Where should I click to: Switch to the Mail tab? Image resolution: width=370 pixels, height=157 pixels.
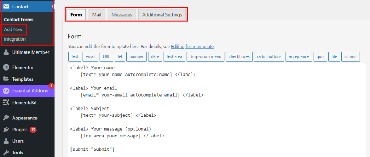[96, 15]
